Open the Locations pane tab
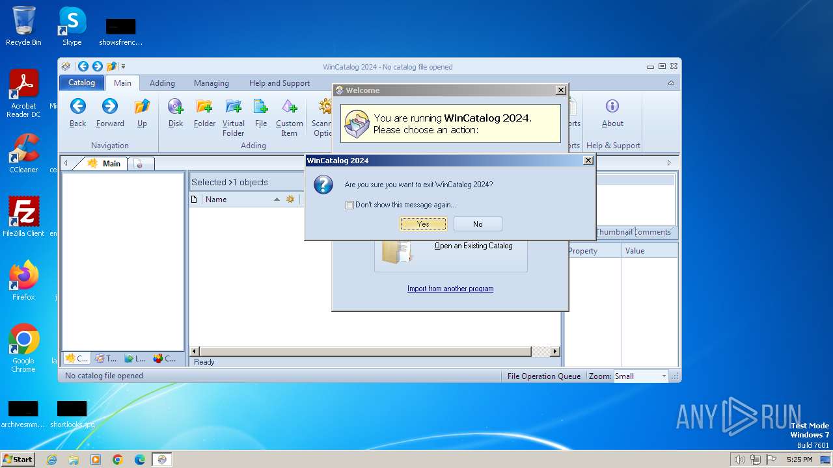Image resolution: width=833 pixels, height=468 pixels. [x=135, y=358]
